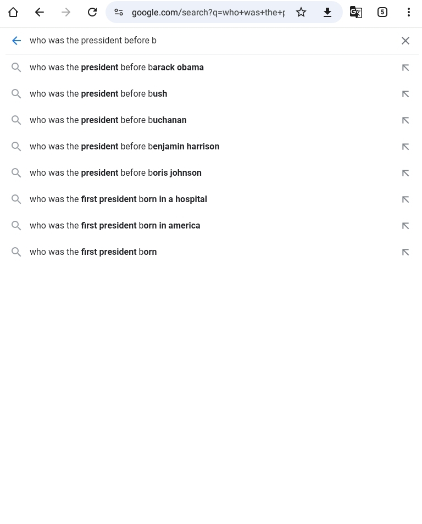Image resolution: width=422 pixels, height=524 pixels.
Task: Select the 'before buchanan' suggestion
Action: pyautogui.click(x=108, y=120)
